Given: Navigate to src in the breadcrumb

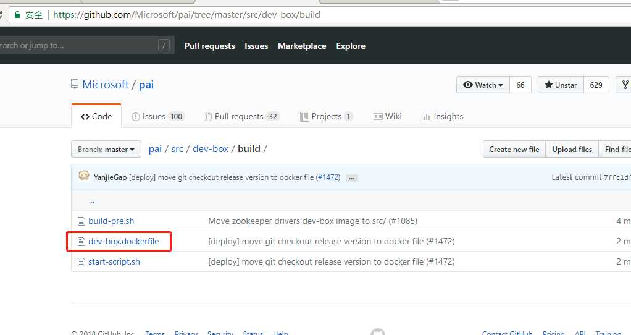Looking at the screenshot, I should click(177, 149).
